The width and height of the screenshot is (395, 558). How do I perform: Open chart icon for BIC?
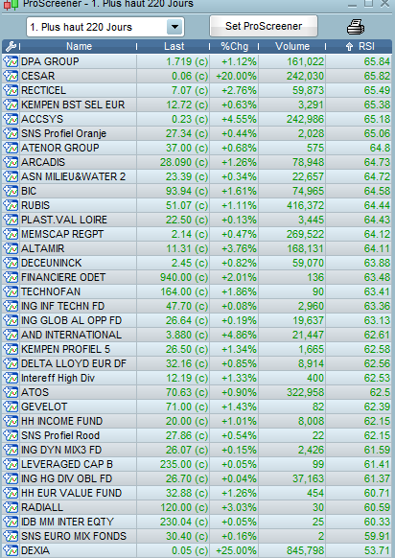(x=11, y=191)
